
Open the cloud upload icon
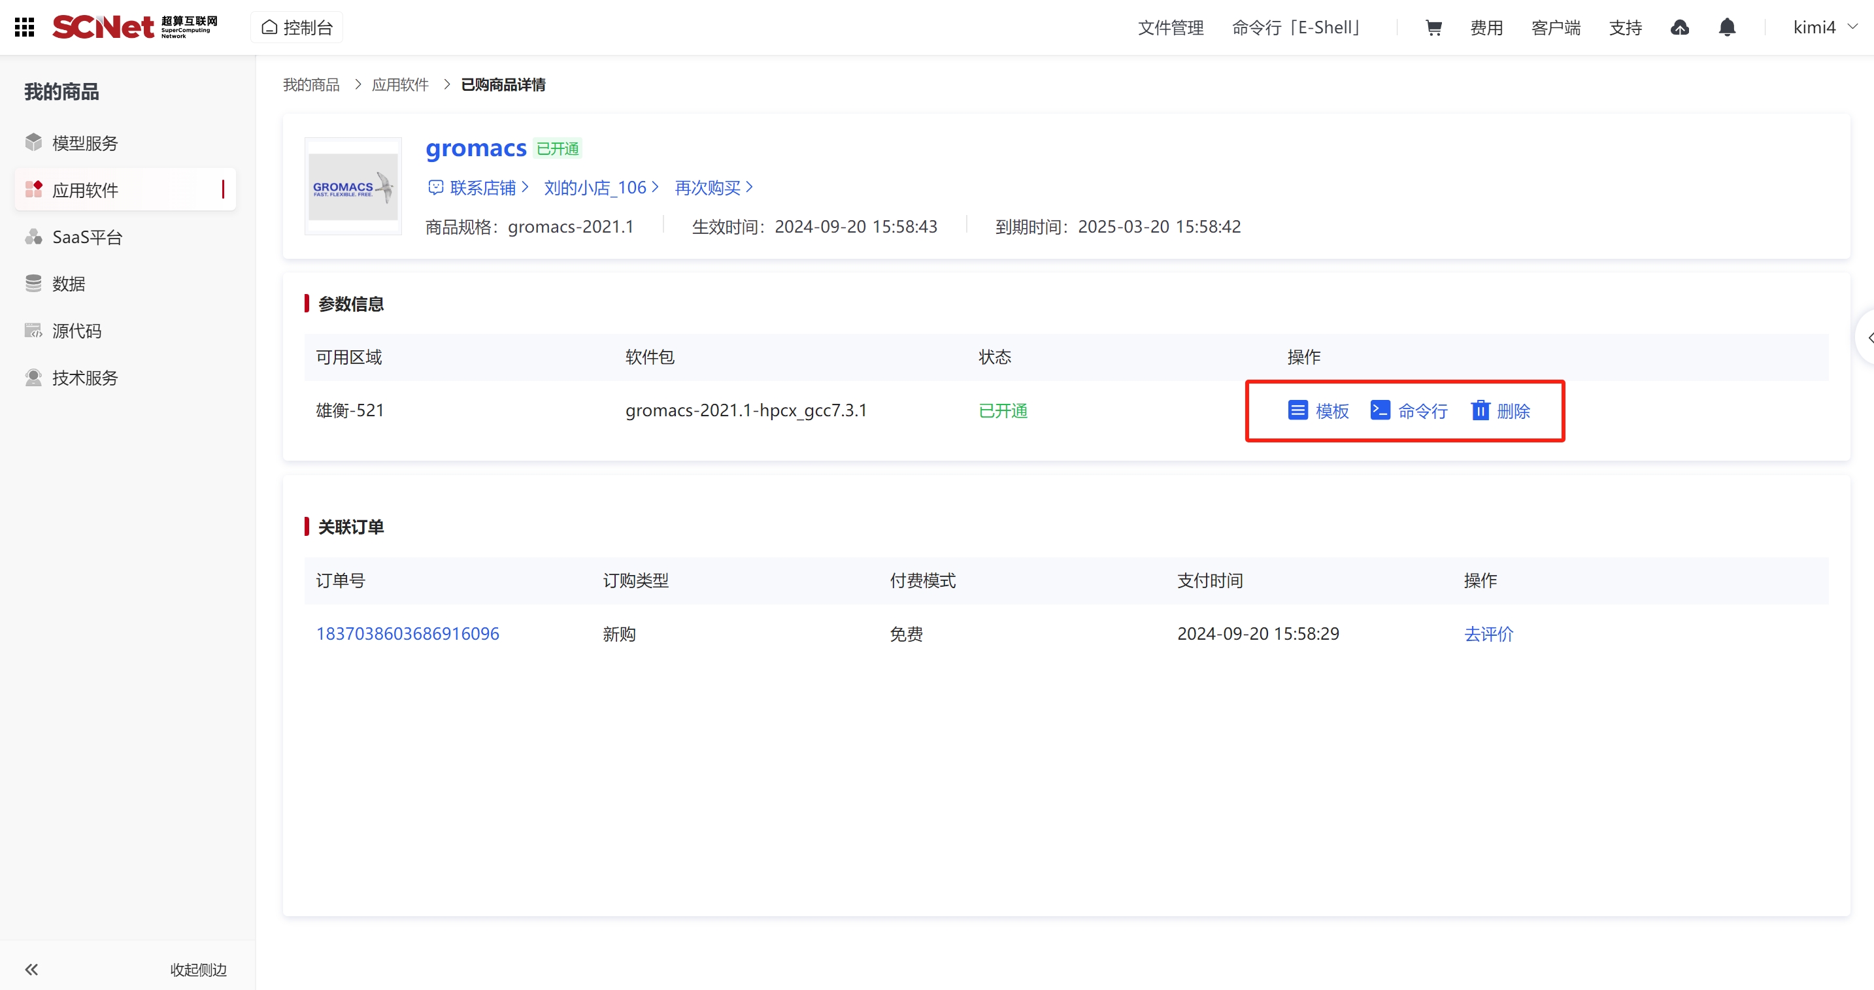(1679, 27)
